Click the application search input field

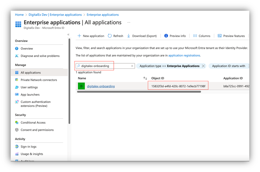[104, 66]
